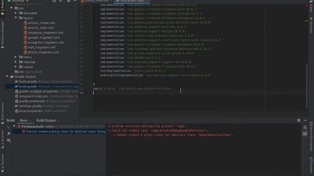Click the FirebaseAuth: failed error icon
The image size is (314, 176).
(19, 126)
